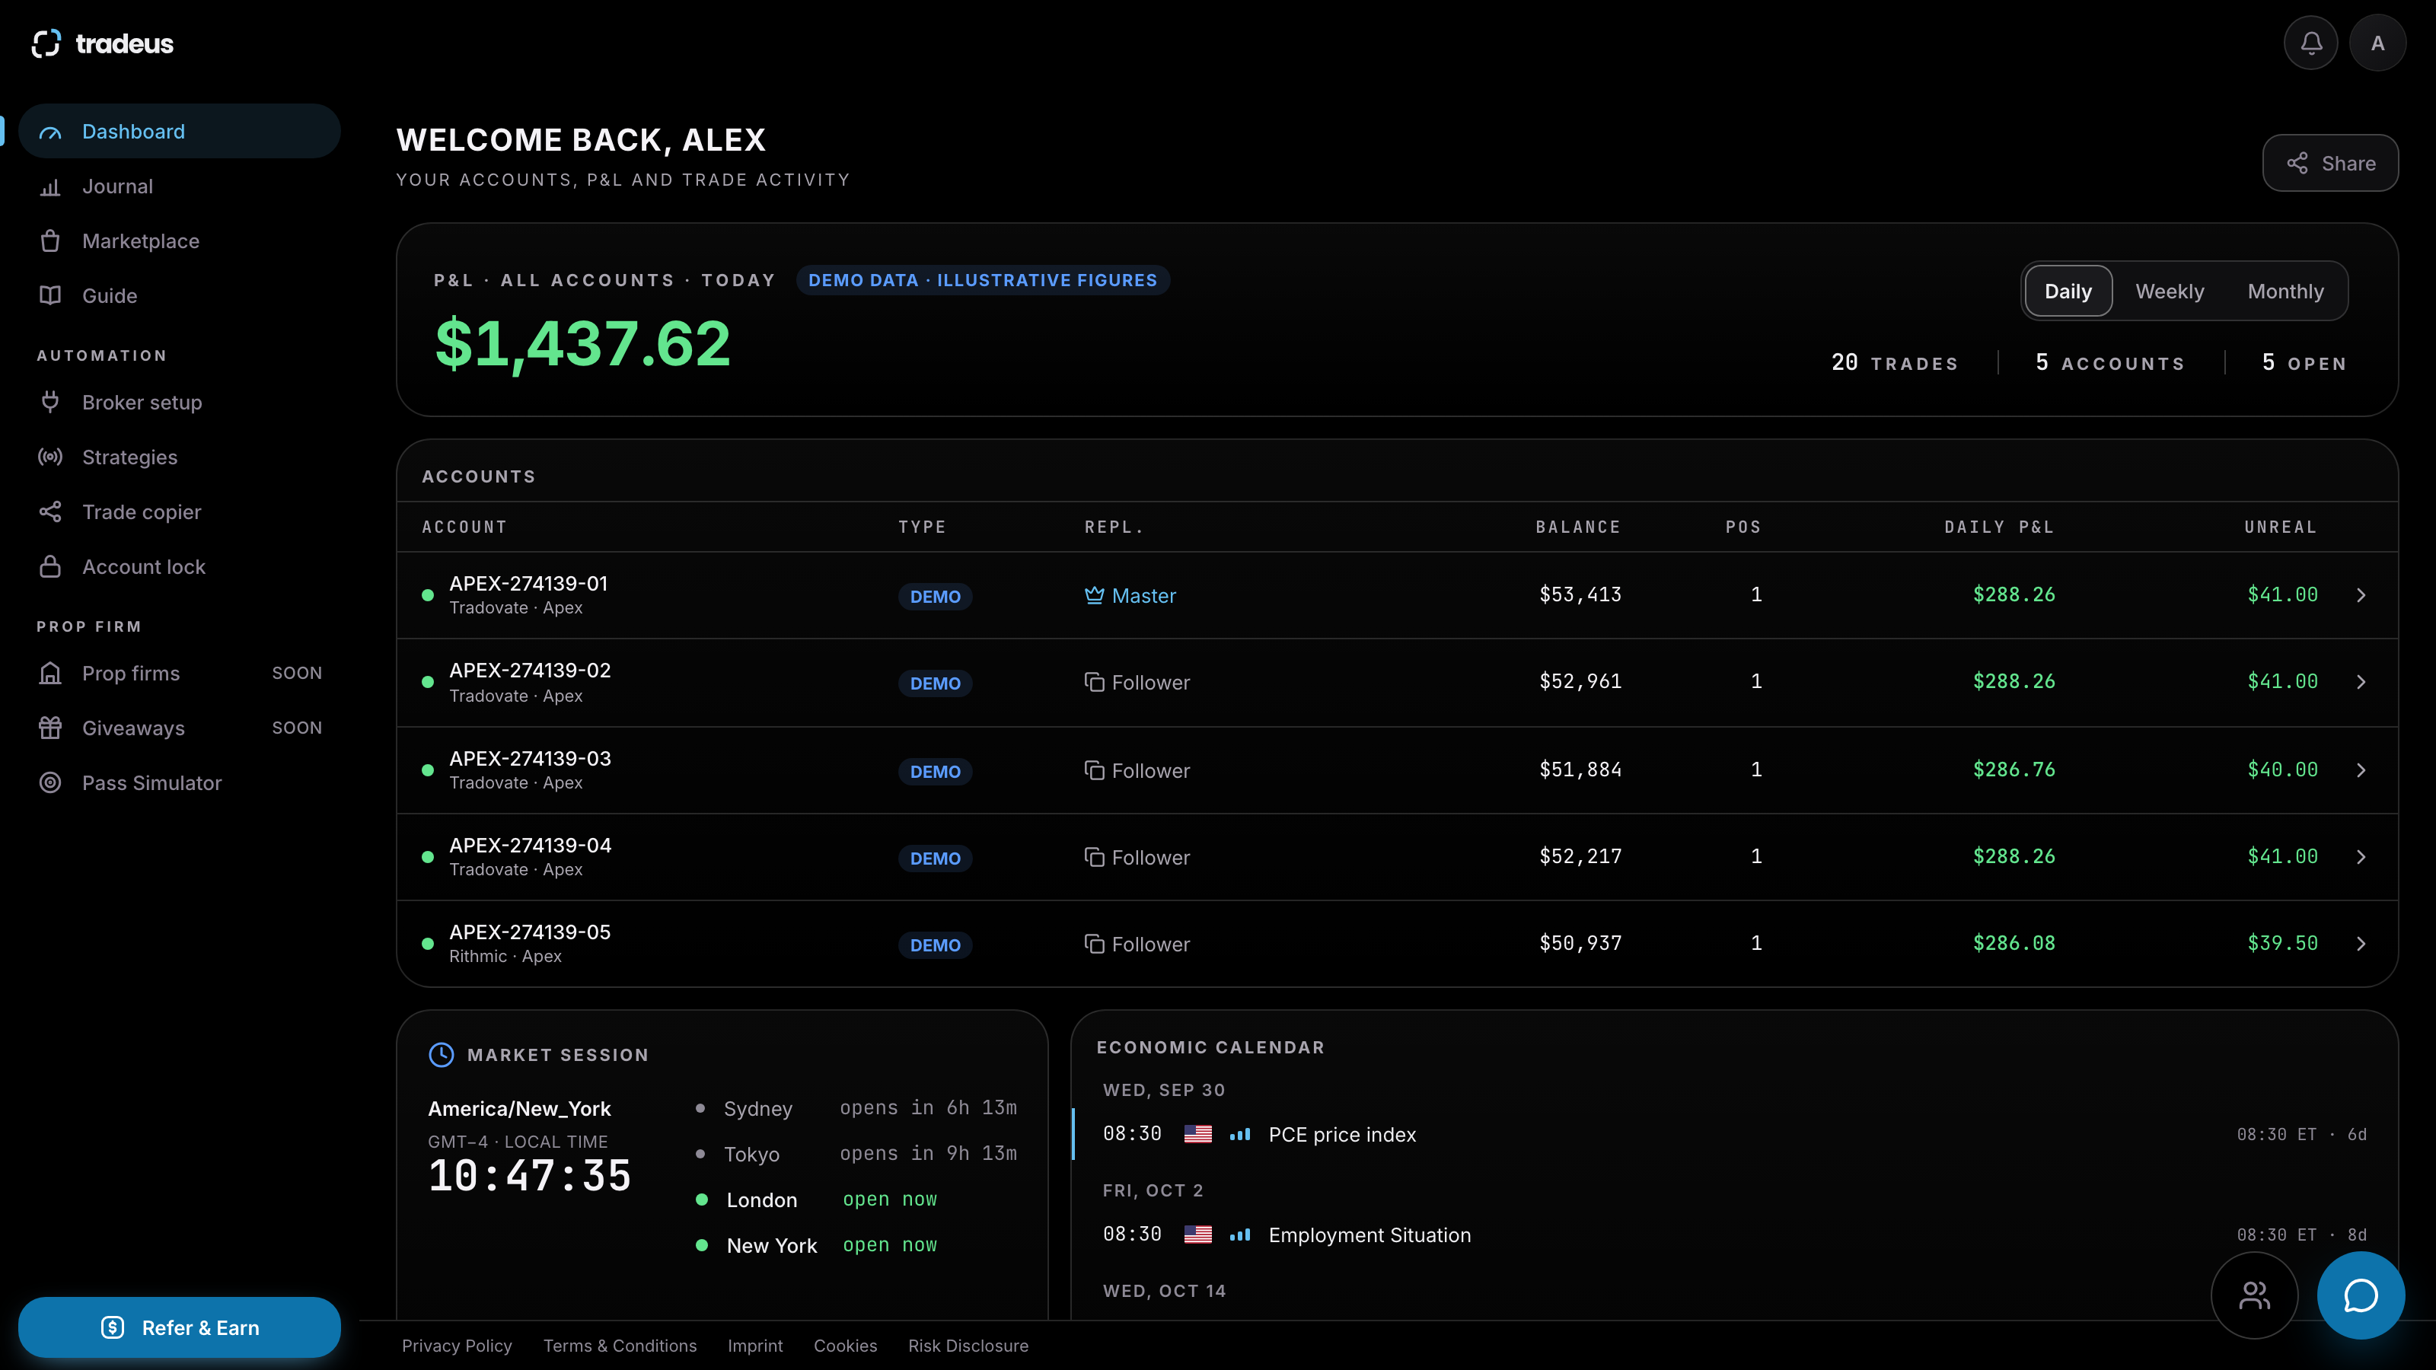Expand account APEX-274139-05 row chevron
Viewport: 2436px width, 1370px height.
pyautogui.click(x=2361, y=945)
